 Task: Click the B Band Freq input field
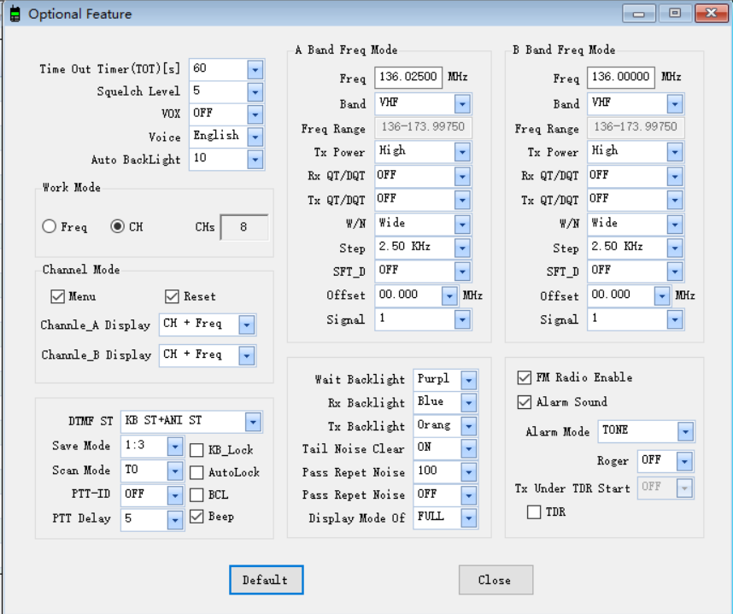coord(620,78)
